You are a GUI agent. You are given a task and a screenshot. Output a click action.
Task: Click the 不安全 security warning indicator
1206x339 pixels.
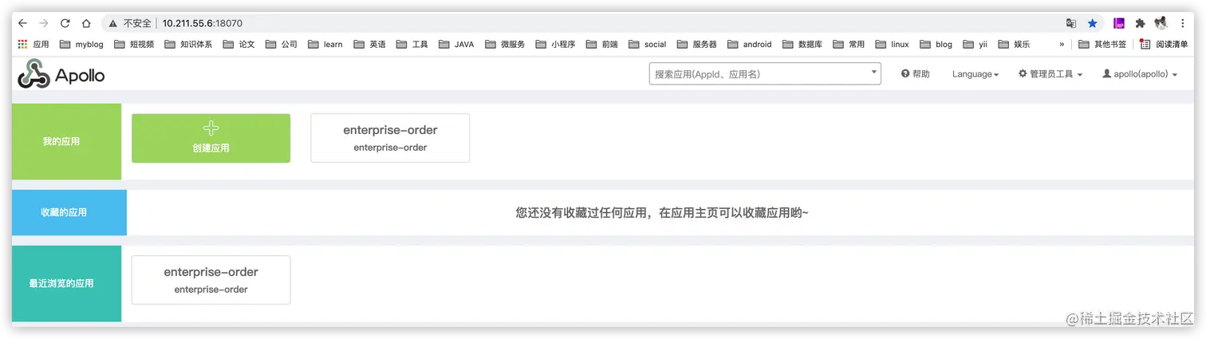pos(130,23)
